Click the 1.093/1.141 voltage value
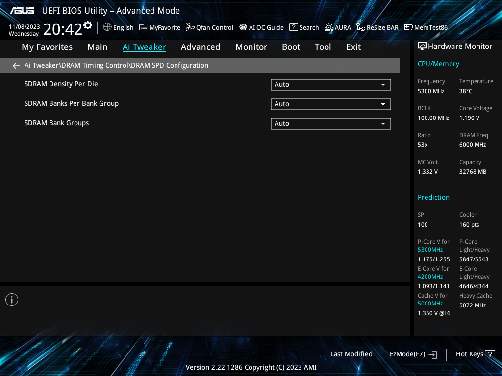502x376 pixels. [433, 286]
